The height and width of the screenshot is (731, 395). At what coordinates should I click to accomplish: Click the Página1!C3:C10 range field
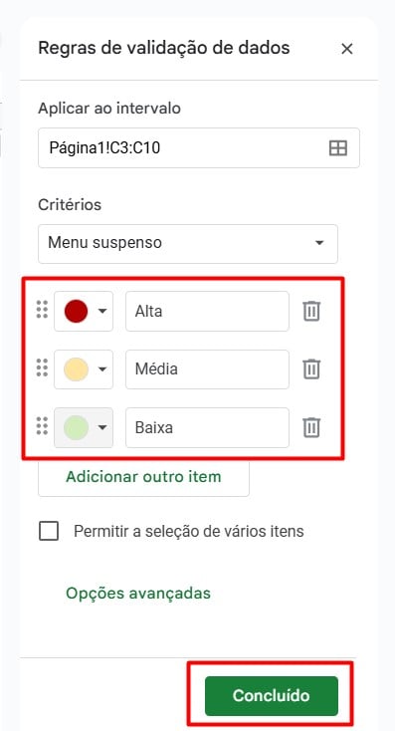click(199, 148)
